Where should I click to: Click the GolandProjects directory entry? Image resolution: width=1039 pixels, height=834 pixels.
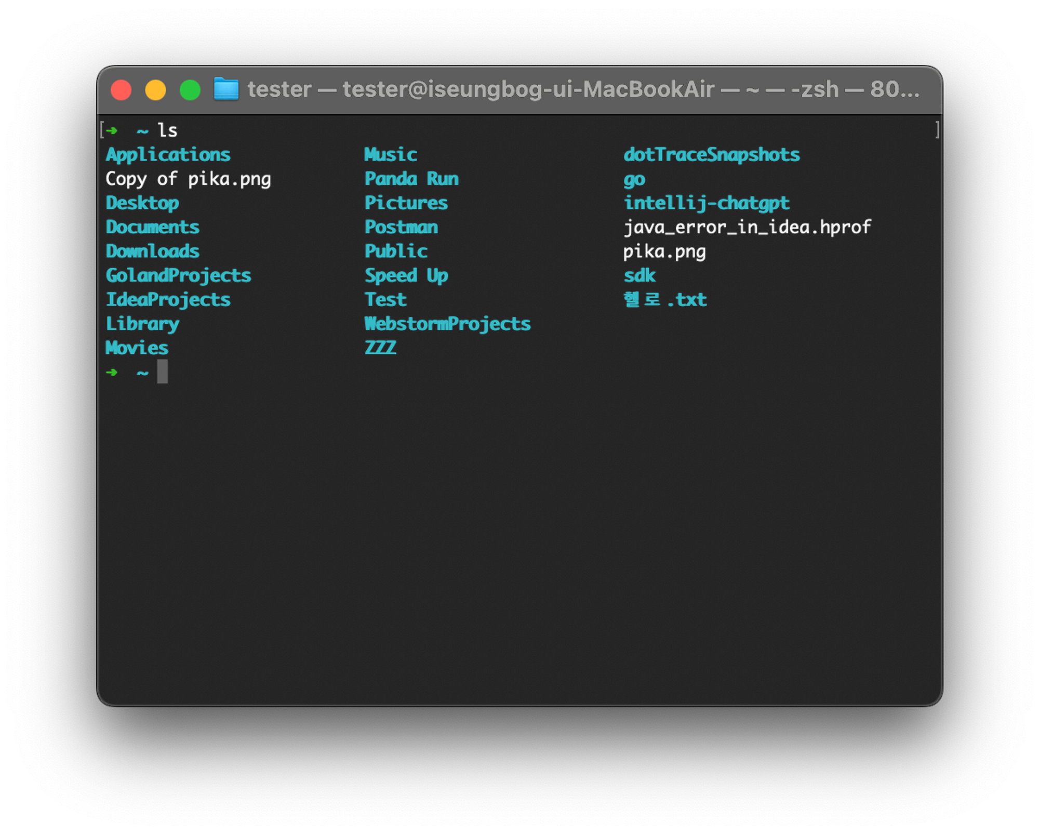click(178, 276)
